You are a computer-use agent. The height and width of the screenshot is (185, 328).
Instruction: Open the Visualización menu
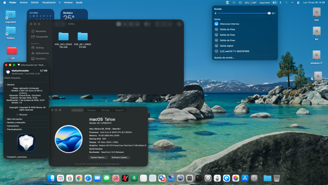49,3
